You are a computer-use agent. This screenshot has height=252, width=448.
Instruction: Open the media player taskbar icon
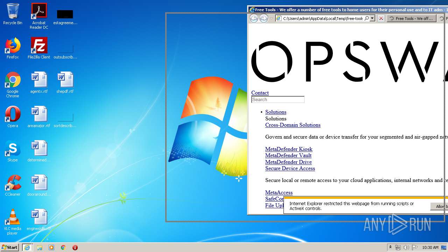coord(51,247)
